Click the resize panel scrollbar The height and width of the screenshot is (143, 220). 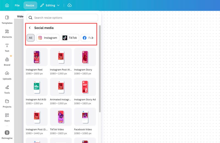(100, 69)
